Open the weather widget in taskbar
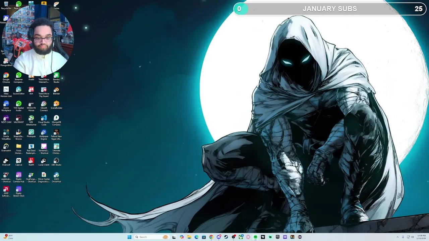Image resolution: width=429 pixels, height=241 pixels. (8, 237)
